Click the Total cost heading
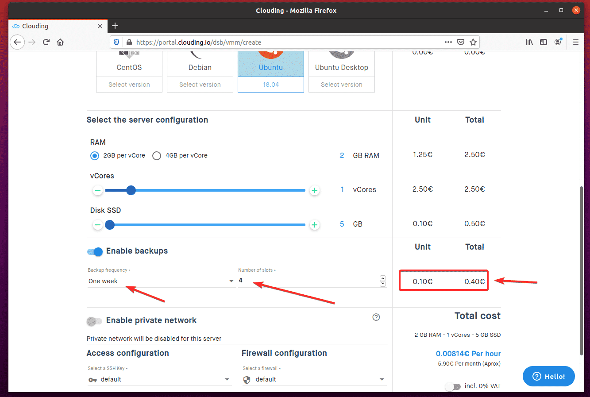Viewport: 590px width, 397px height. tap(478, 316)
